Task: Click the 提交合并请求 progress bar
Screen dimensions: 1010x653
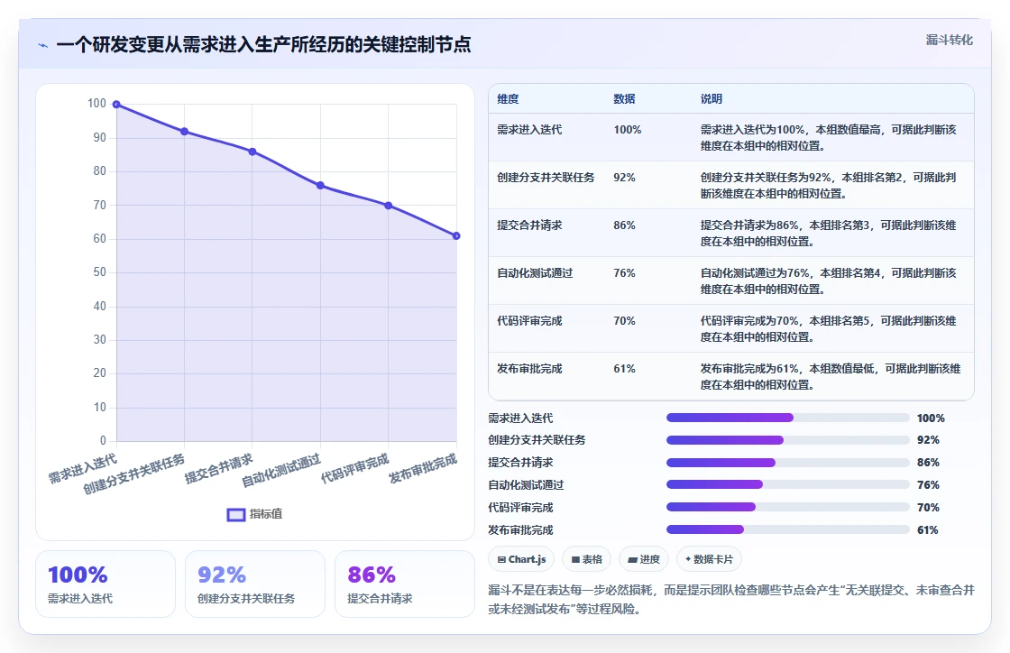Action: pyautogui.click(x=788, y=463)
